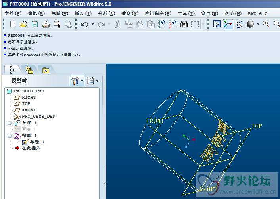The width and height of the screenshot is (280, 199).
Task: Select 草绘 1 under 投影 1
Action: [x=34, y=142]
